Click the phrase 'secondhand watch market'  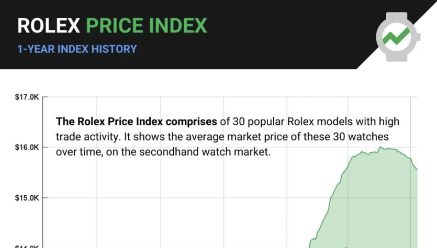click(205, 152)
